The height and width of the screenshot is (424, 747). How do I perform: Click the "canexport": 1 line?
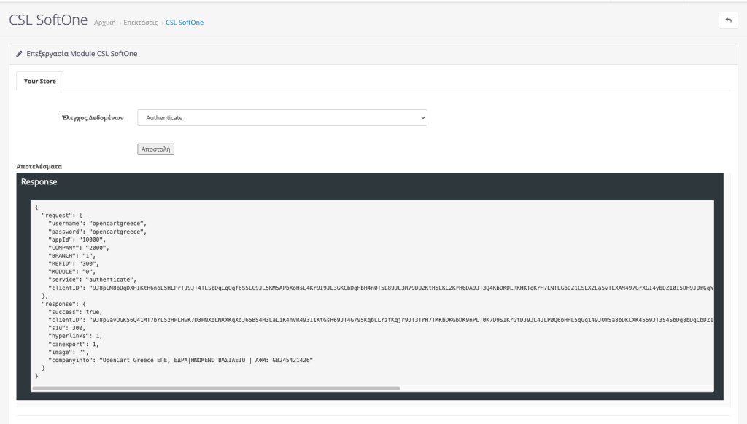coord(74,344)
